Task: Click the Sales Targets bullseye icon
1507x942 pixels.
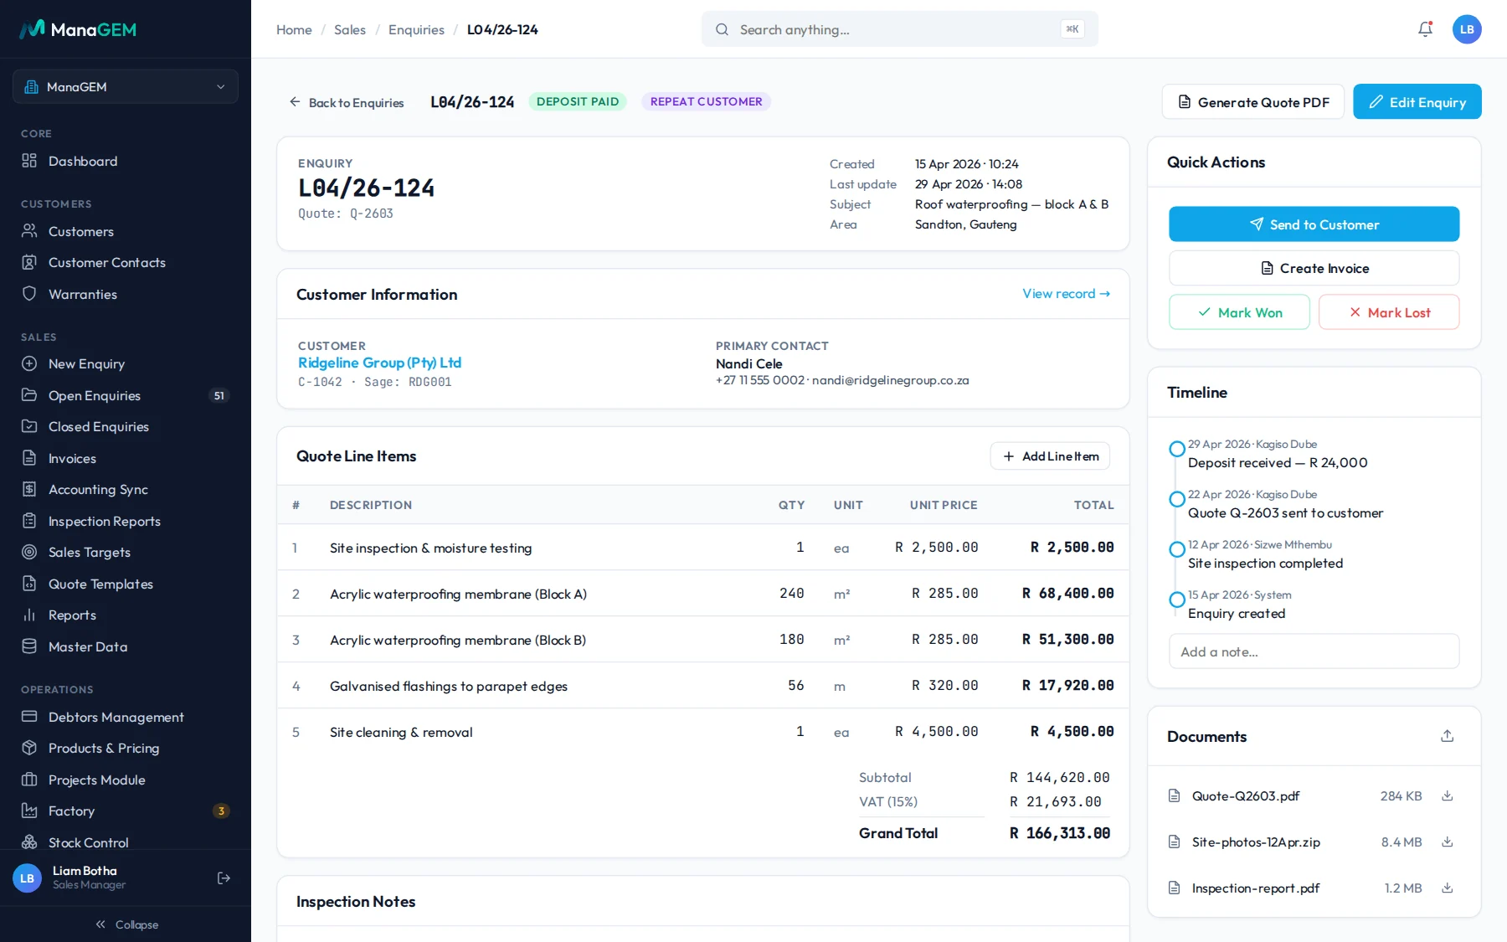Action: pyautogui.click(x=29, y=552)
